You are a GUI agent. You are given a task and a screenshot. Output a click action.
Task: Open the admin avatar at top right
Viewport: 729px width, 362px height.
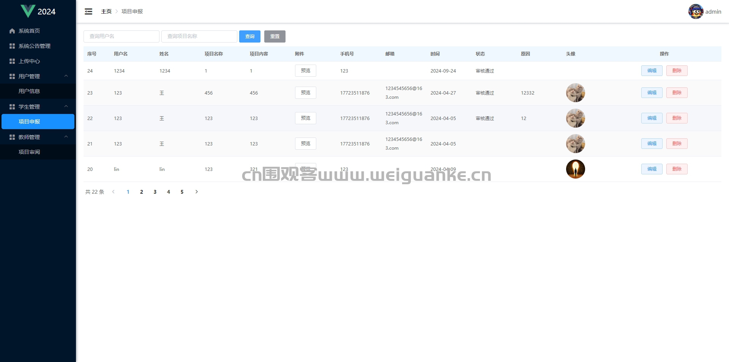tap(696, 11)
